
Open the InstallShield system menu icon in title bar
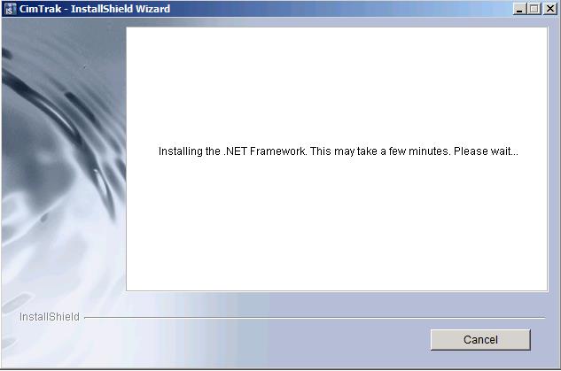pos(10,9)
